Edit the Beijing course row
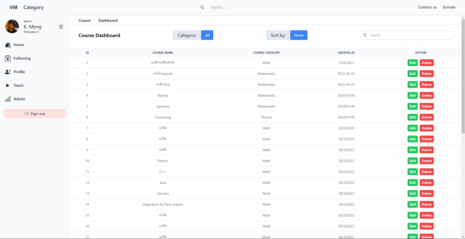The image size is (465, 239). pos(412,96)
